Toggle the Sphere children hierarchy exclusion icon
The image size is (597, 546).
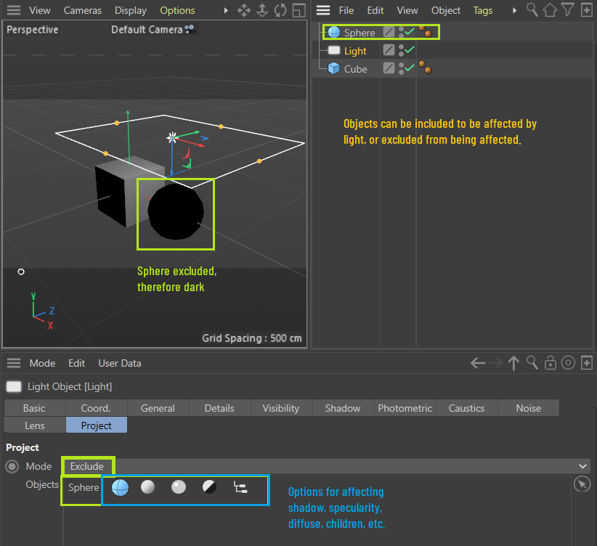click(x=240, y=487)
